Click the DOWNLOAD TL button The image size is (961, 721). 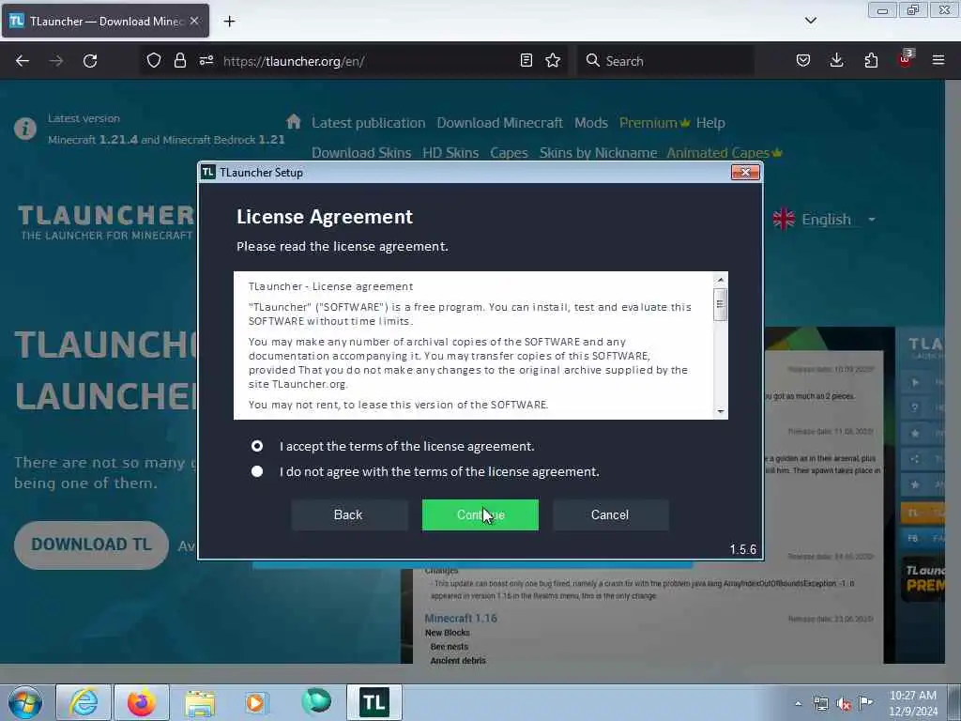(91, 545)
